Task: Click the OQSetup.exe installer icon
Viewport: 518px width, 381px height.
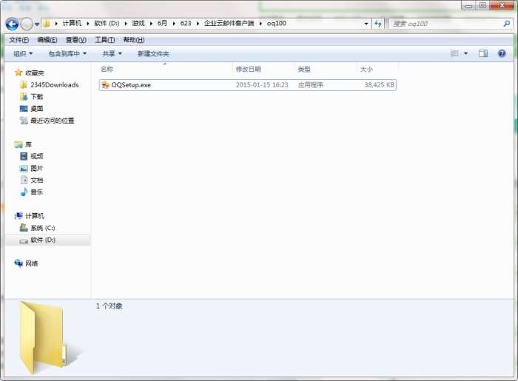Action: (x=105, y=85)
